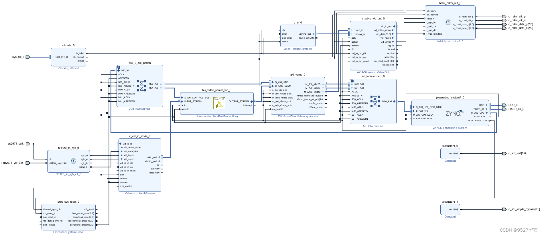Select the o_hdmi_clk_n output port symbol
Viewport: 542px width, 235px height.
tap(504, 20)
